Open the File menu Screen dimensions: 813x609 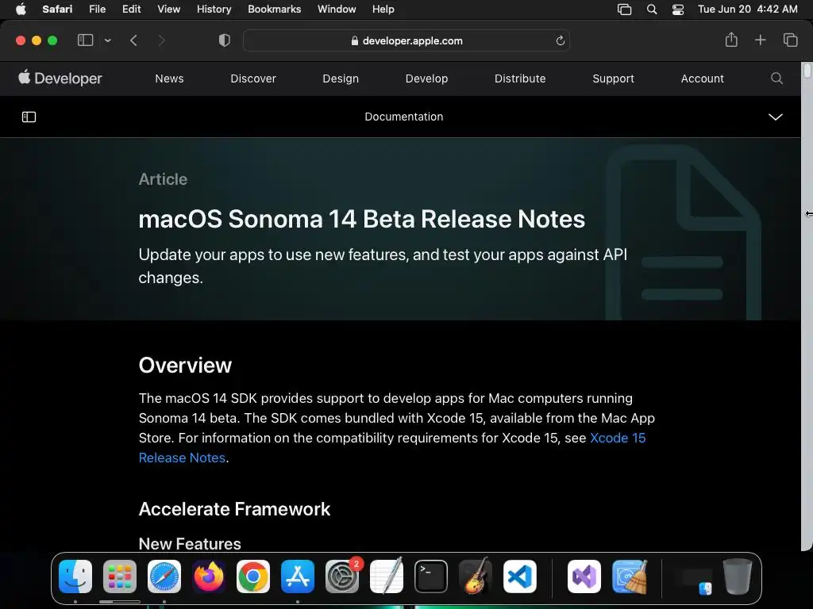click(x=97, y=9)
